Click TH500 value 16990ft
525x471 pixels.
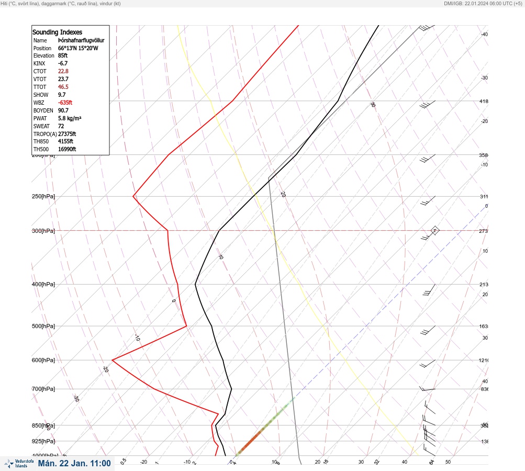pos(67,149)
